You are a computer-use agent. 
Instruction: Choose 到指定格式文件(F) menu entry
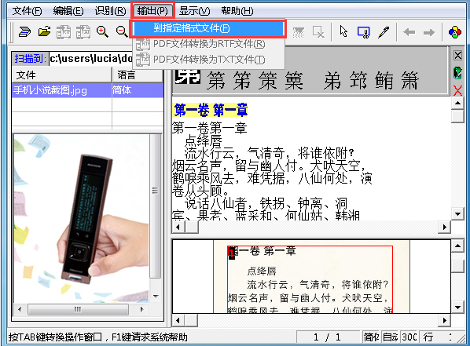coord(208,28)
